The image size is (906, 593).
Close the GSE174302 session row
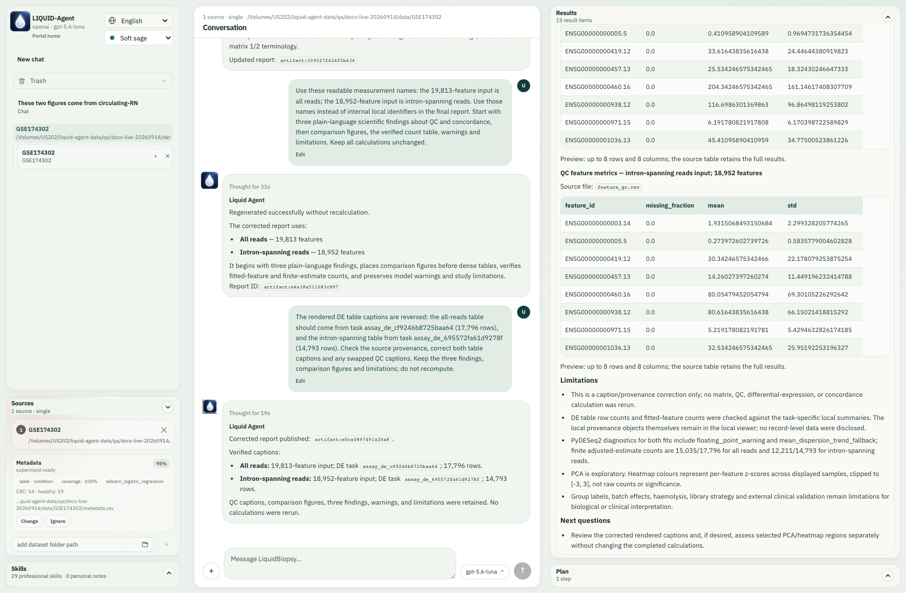(167, 156)
